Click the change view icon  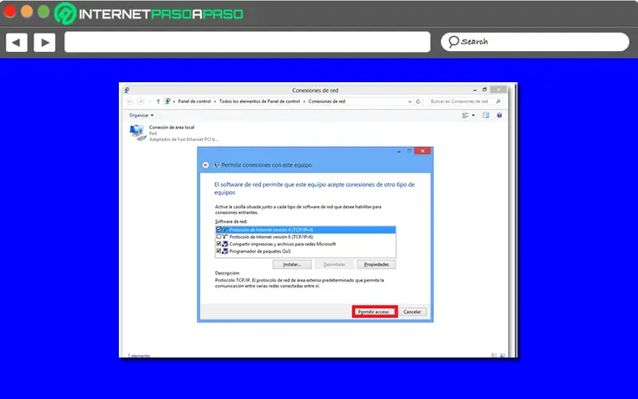click(x=465, y=116)
